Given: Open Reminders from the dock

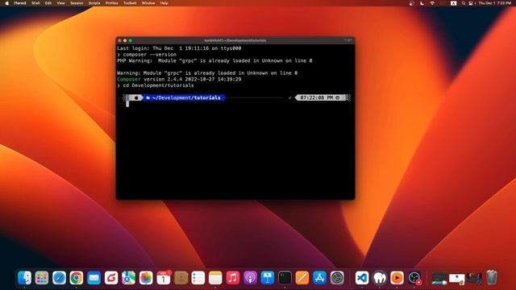Looking at the screenshot, I should pyautogui.click(x=198, y=278).
